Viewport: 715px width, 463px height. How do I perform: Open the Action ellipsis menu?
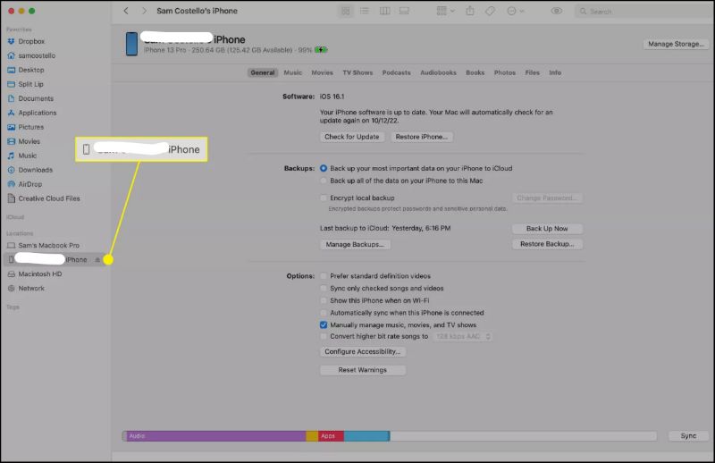516,11
